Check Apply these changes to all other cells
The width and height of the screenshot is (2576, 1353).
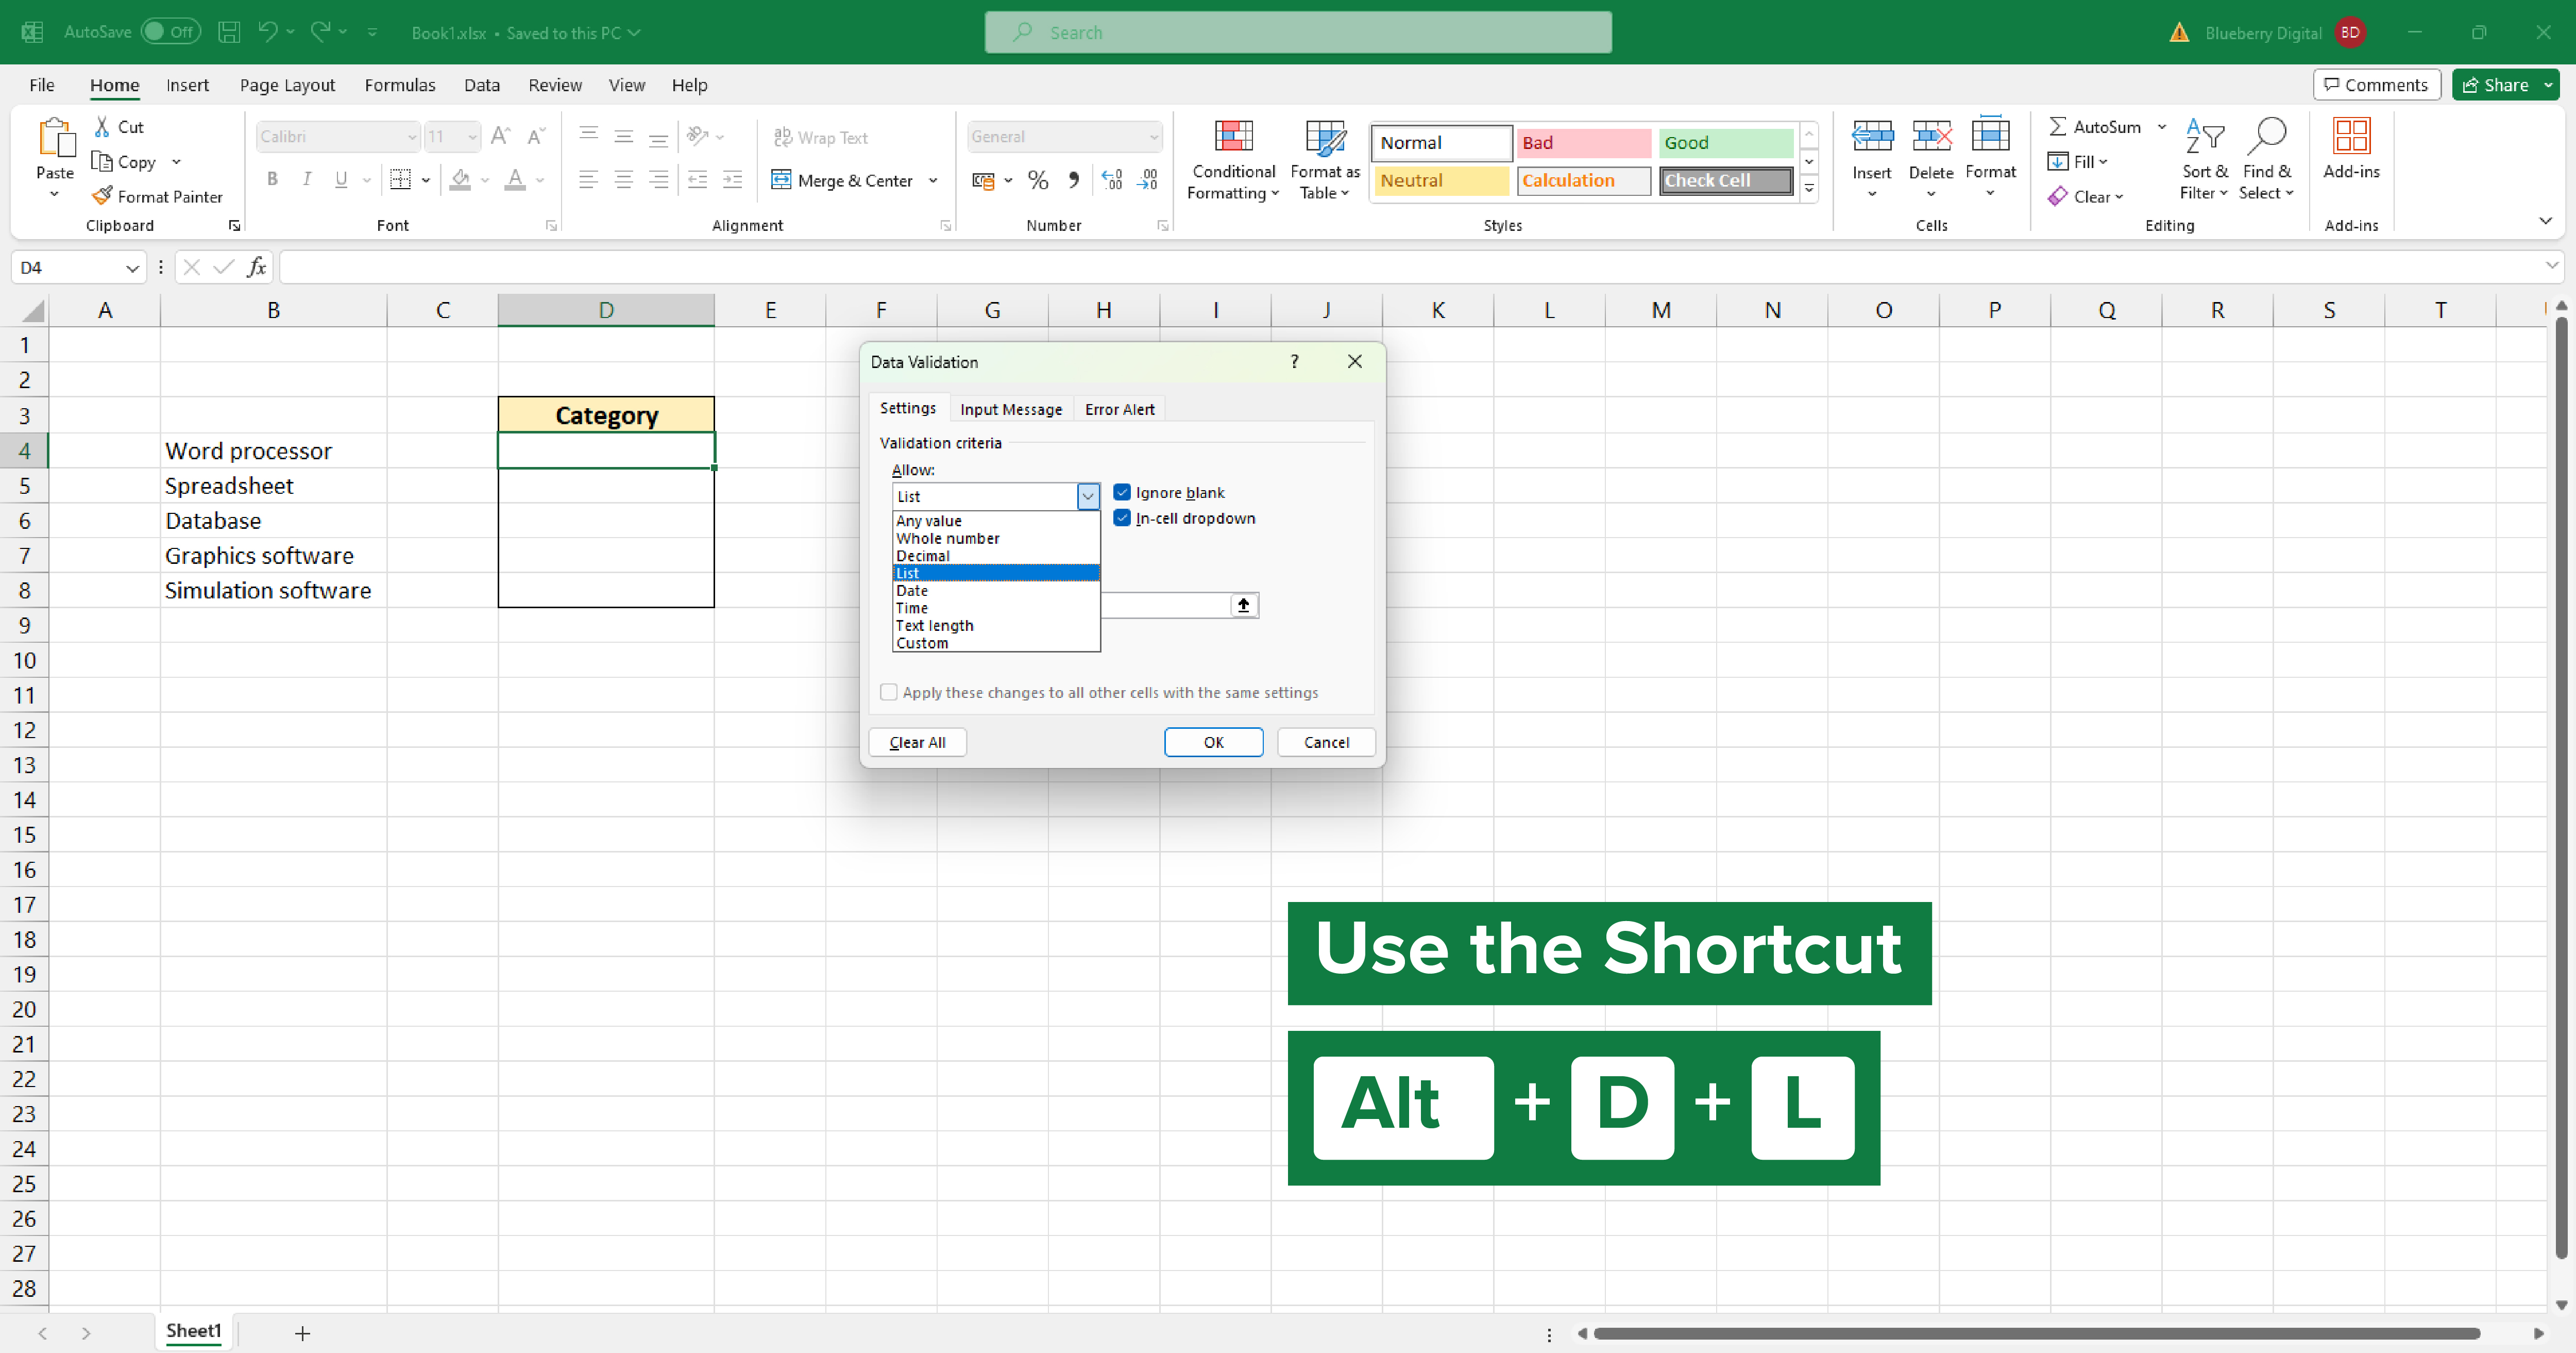click(888, 692)
